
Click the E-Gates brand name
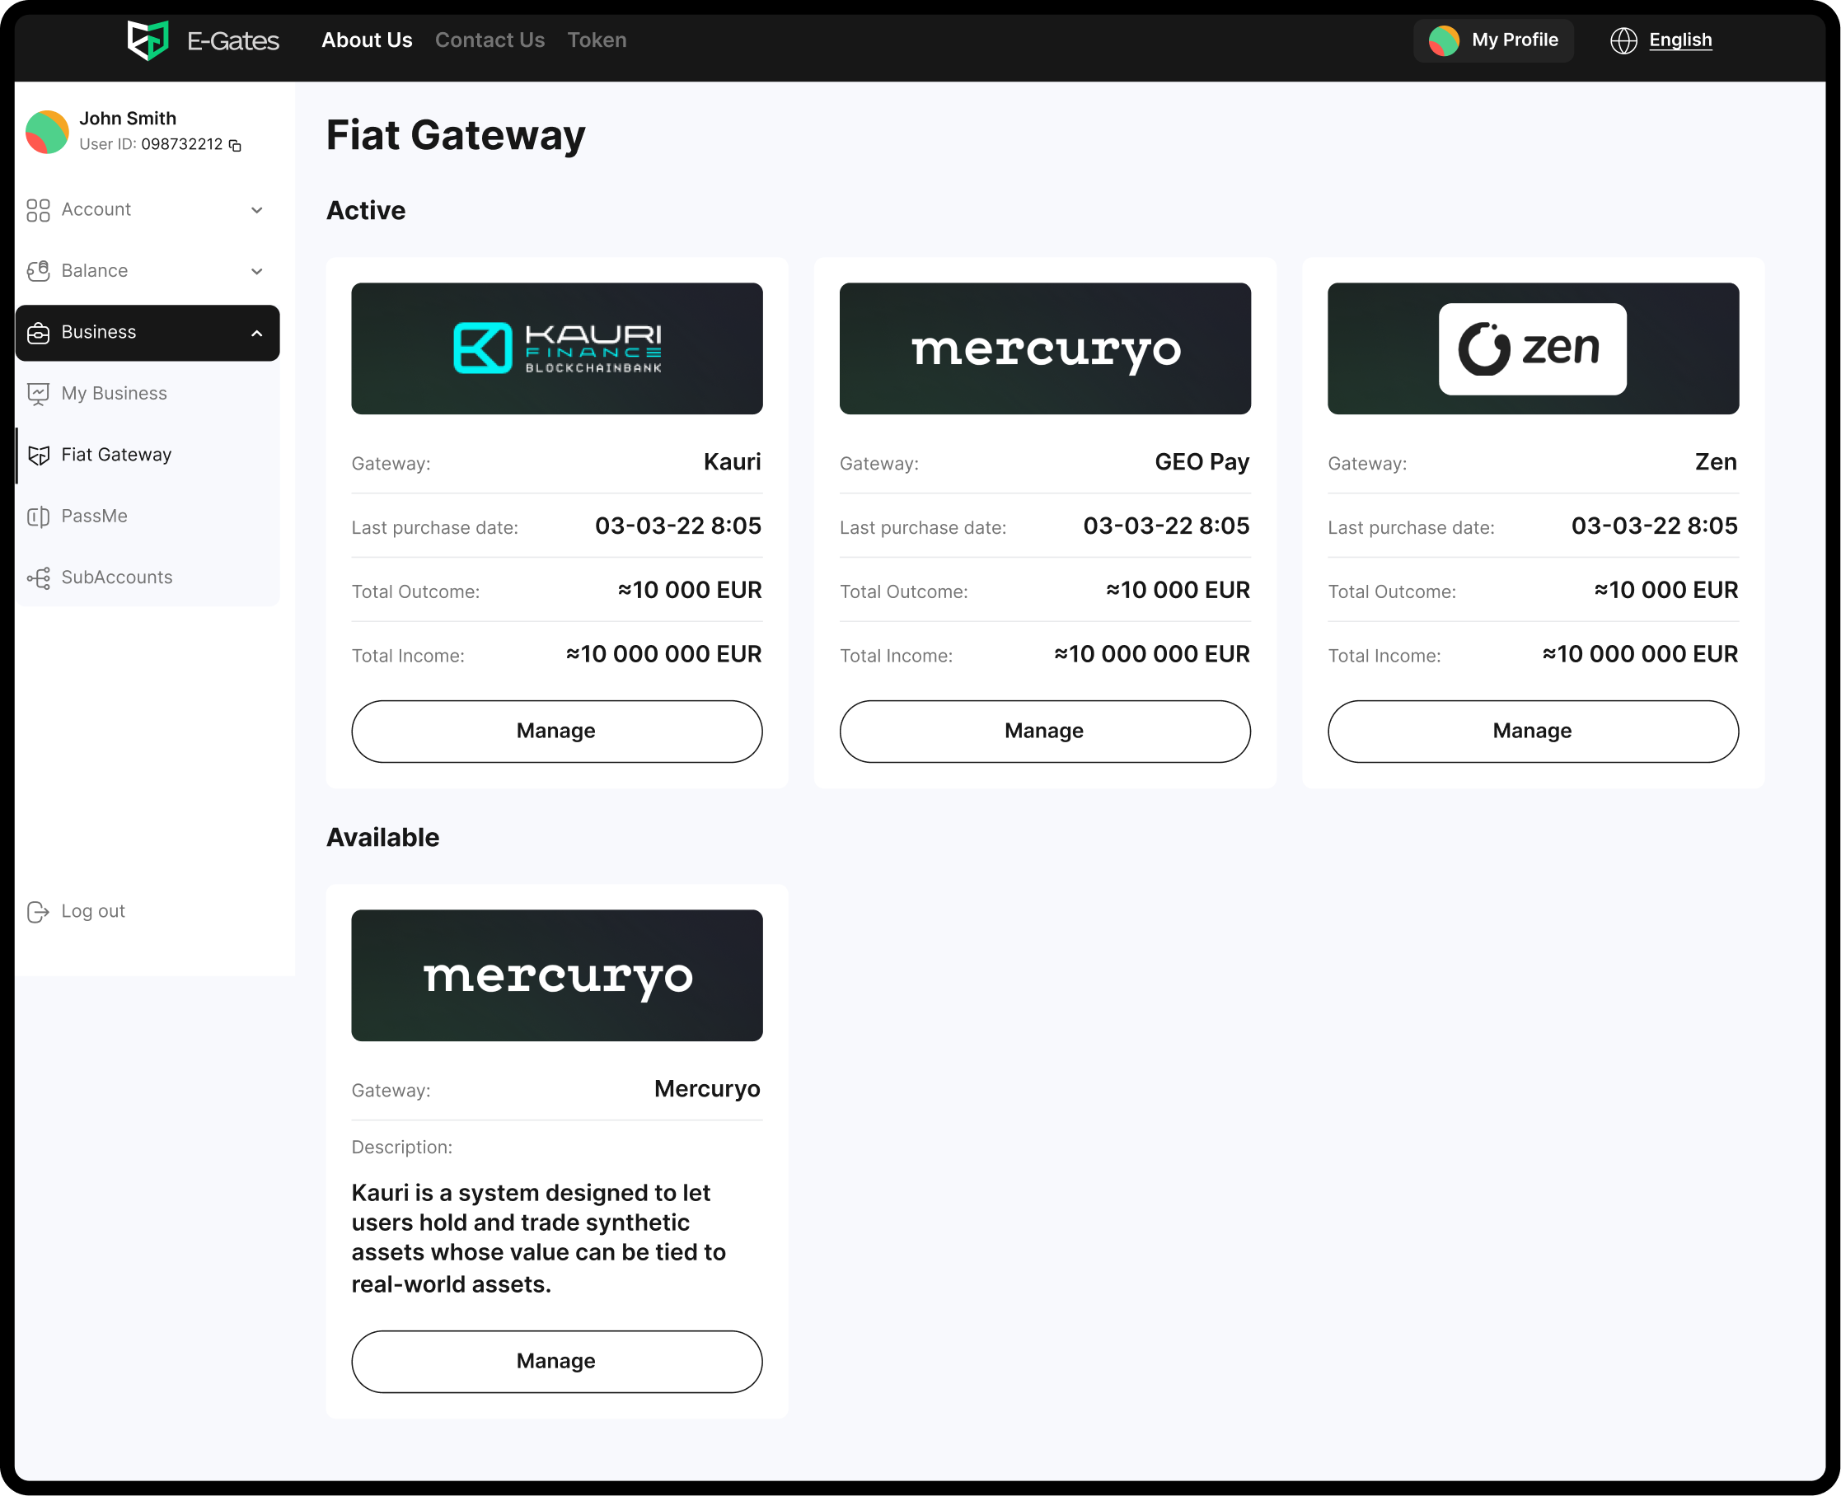(x=232, y=40)
